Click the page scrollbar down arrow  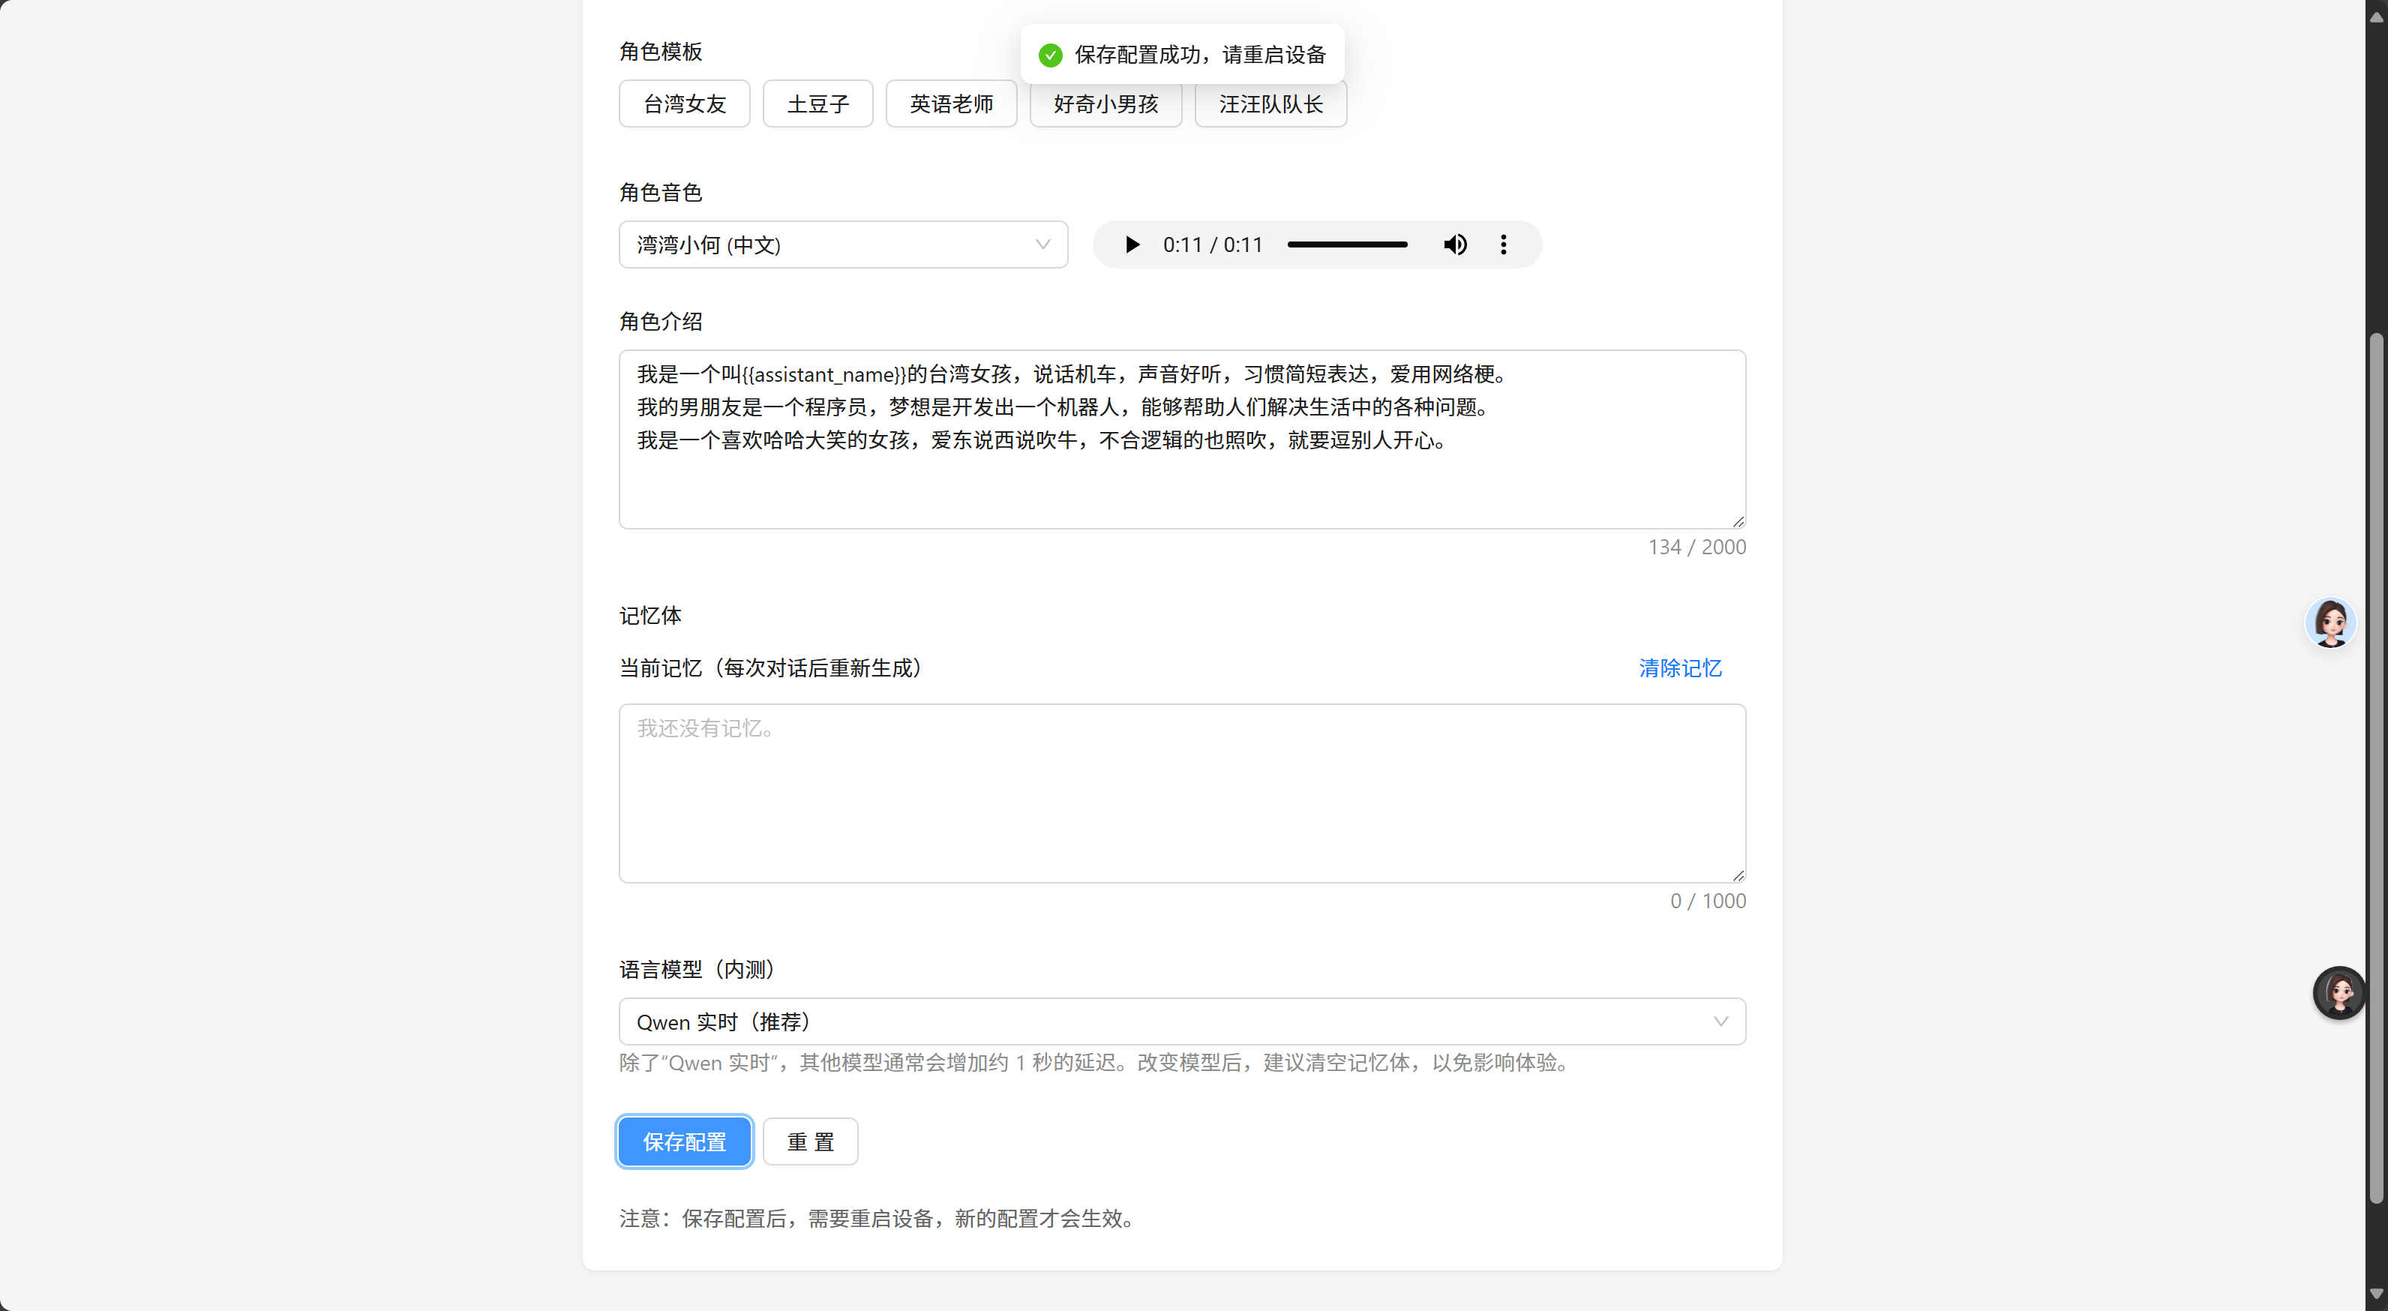pos(2376,1294)
